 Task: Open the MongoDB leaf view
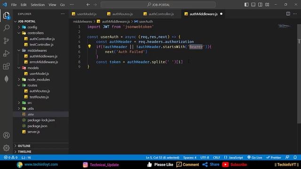pyautogui.click(x=6, y=79)
